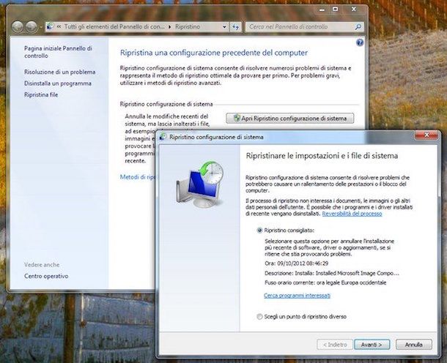The image size is (447, 363).
Task: Click Apri Ripristino configurazione di sistema button
Action: click(290, 118)
